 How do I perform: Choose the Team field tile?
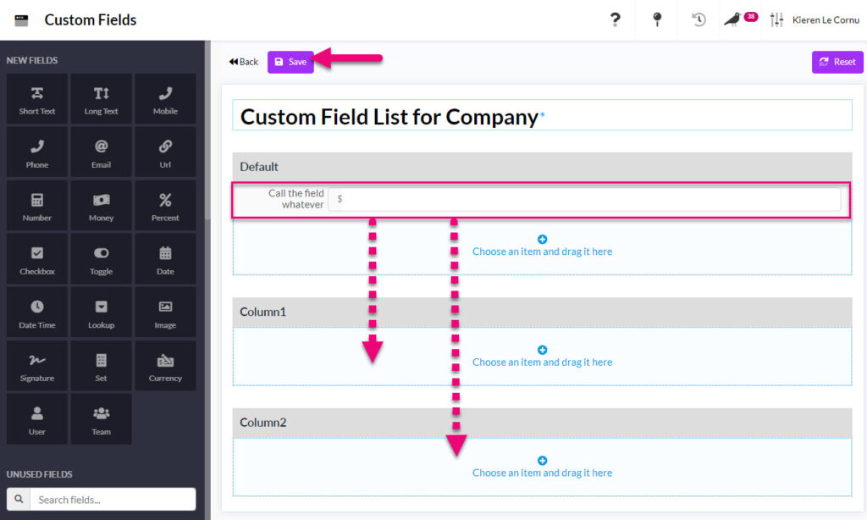tap(102, 418)
